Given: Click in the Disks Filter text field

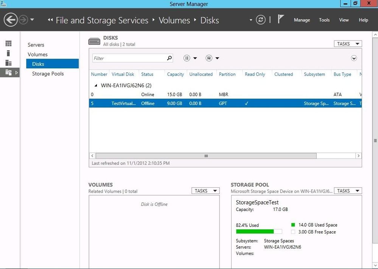Looking at the screenshot, I should tap(129, 58).
